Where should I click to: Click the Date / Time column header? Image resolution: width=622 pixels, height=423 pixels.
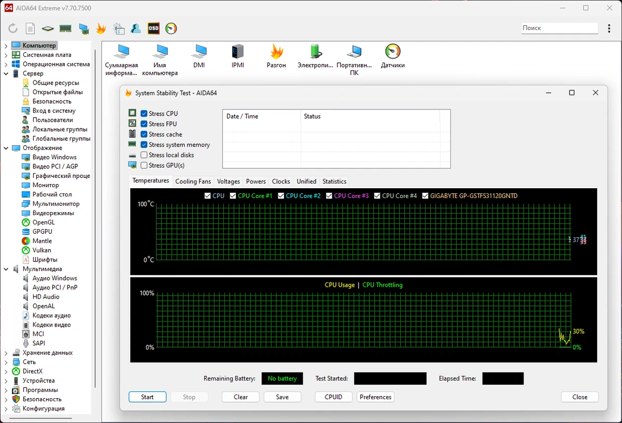pos(262,117)
